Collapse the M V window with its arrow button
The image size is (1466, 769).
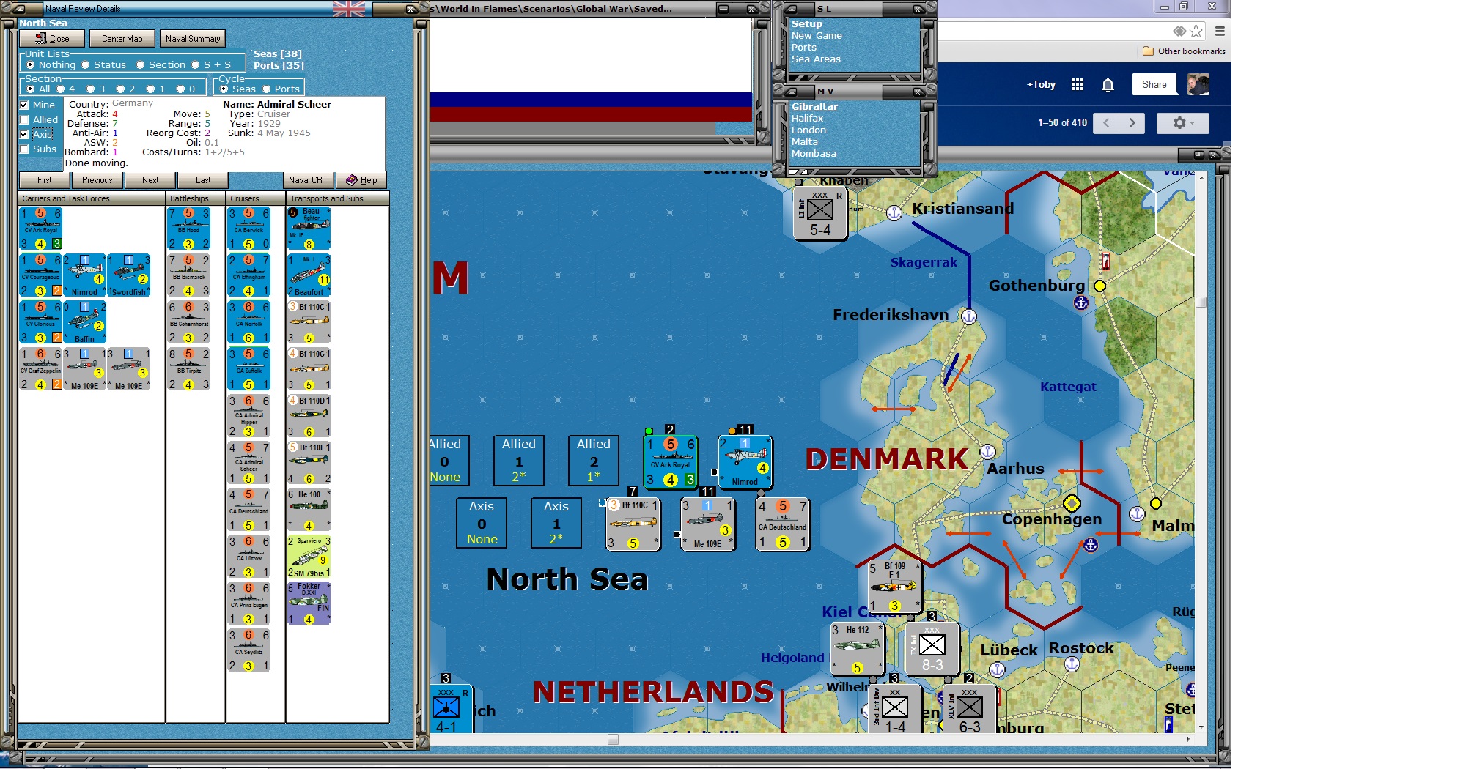point(792,92)
